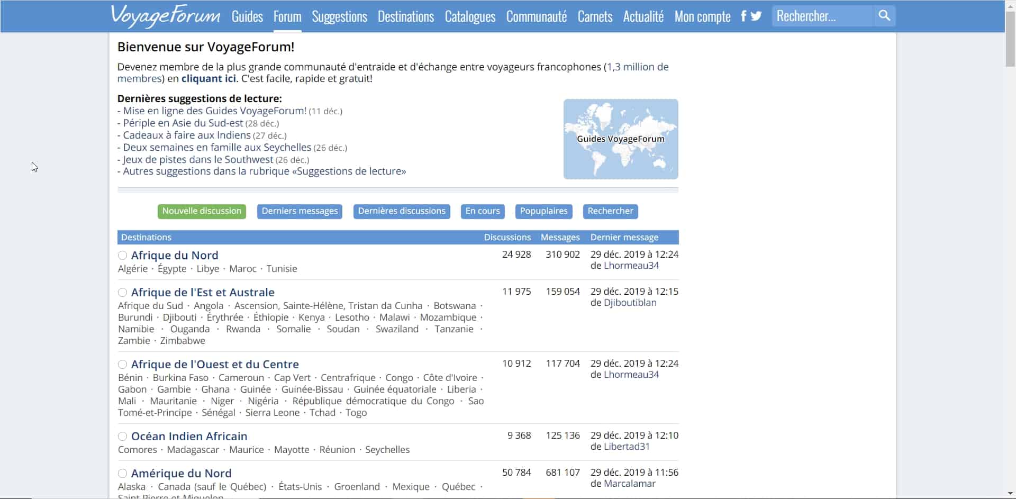Open the Facebook icon link
Image resolution: width=1016 pixels, height=499 pixels.
click(743, 16)
